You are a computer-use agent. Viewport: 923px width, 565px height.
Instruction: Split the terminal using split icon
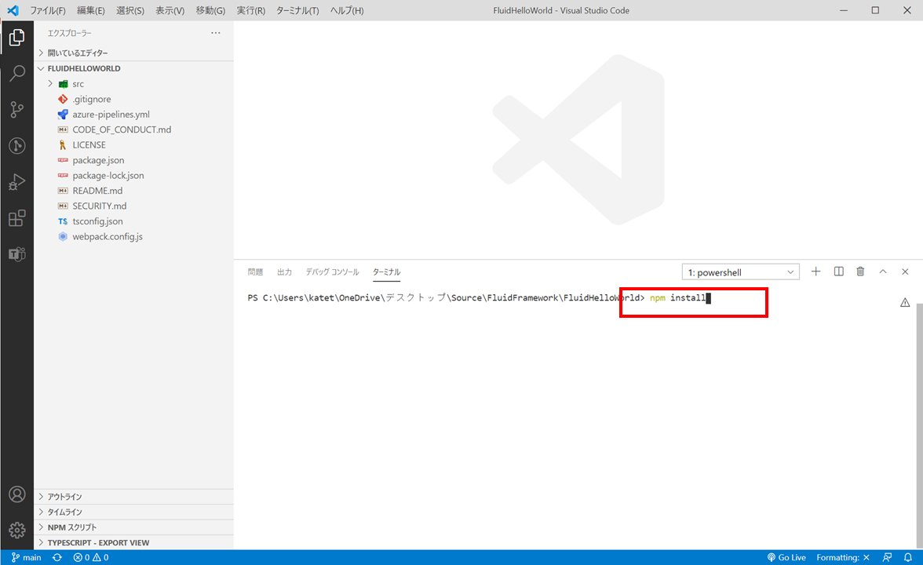[838, 271]
